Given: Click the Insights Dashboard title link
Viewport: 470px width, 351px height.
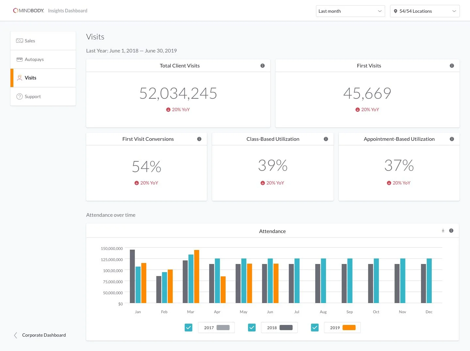Looking at the screenshot, I should click(x=68, y=11).
